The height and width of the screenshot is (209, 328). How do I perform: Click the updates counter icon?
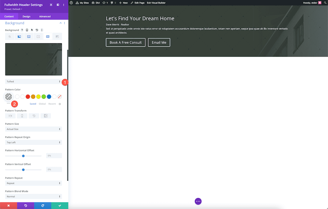point(105,3)
